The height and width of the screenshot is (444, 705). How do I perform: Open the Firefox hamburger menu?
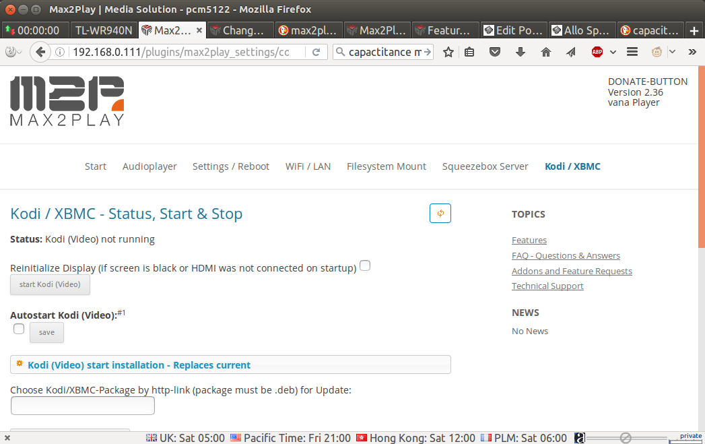pos(632,52)
